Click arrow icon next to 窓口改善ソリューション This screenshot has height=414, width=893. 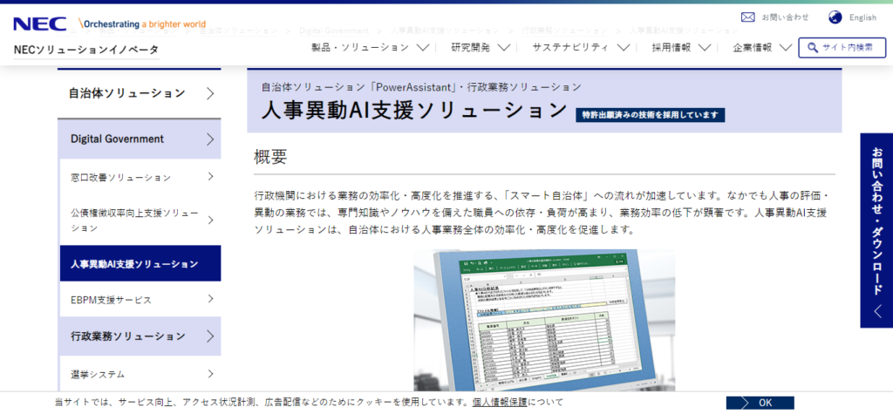pyautogui.click(x=210, y=177)
